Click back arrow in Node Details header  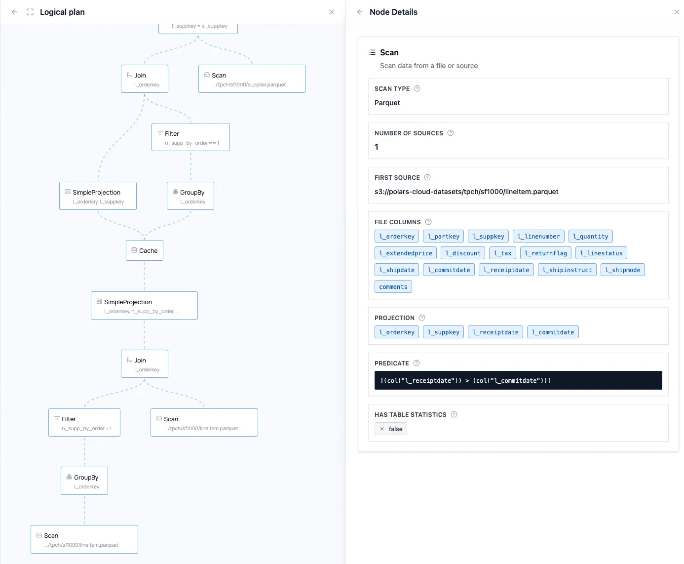click(360, 12)
